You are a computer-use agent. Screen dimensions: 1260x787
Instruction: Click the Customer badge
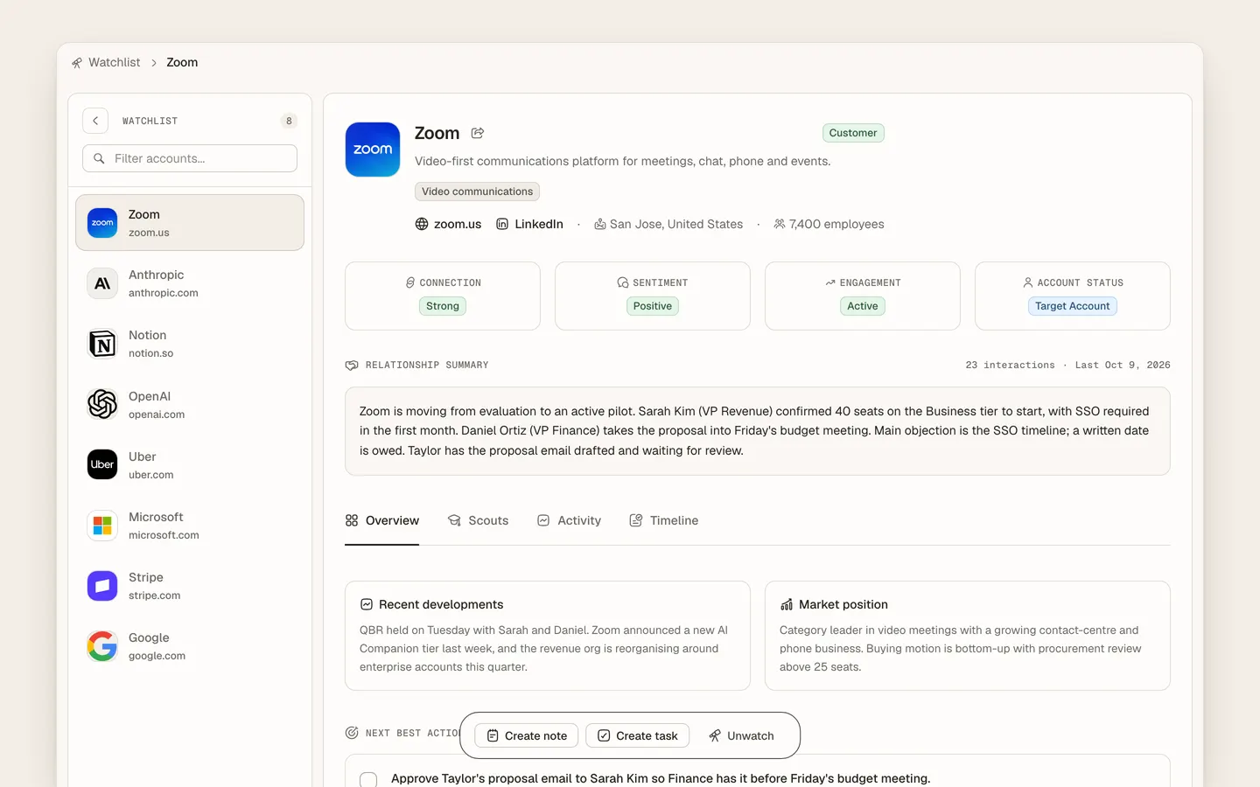[853, 133]
